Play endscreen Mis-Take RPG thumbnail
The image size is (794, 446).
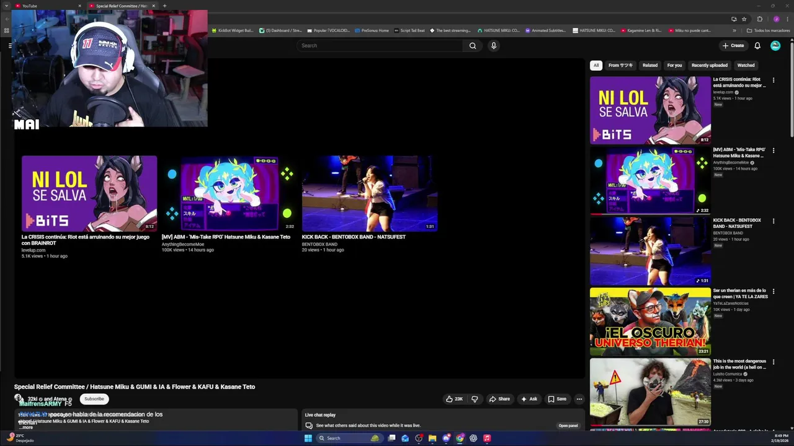click(x=230, y=193)
